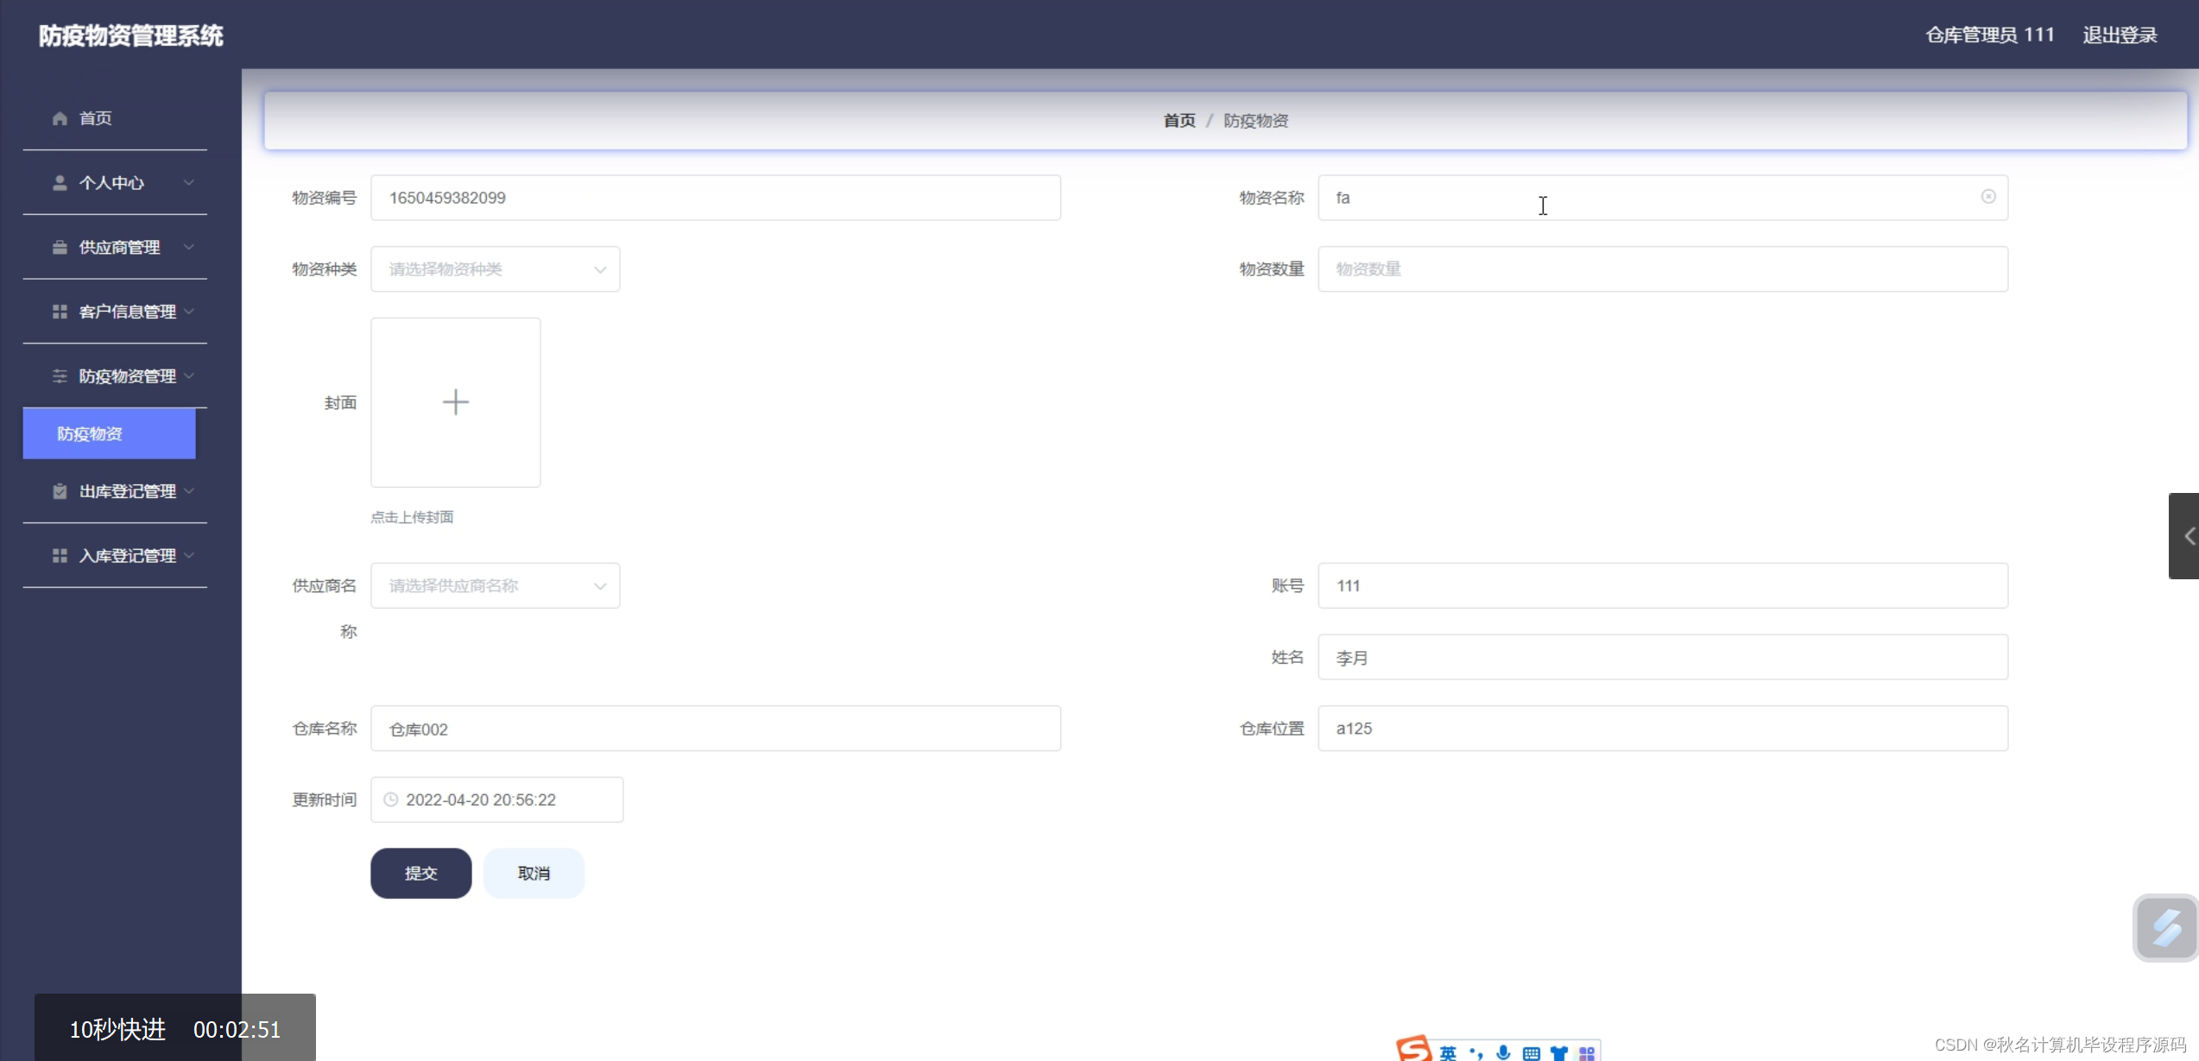Click the 提交 submit button

click(420, 873)
